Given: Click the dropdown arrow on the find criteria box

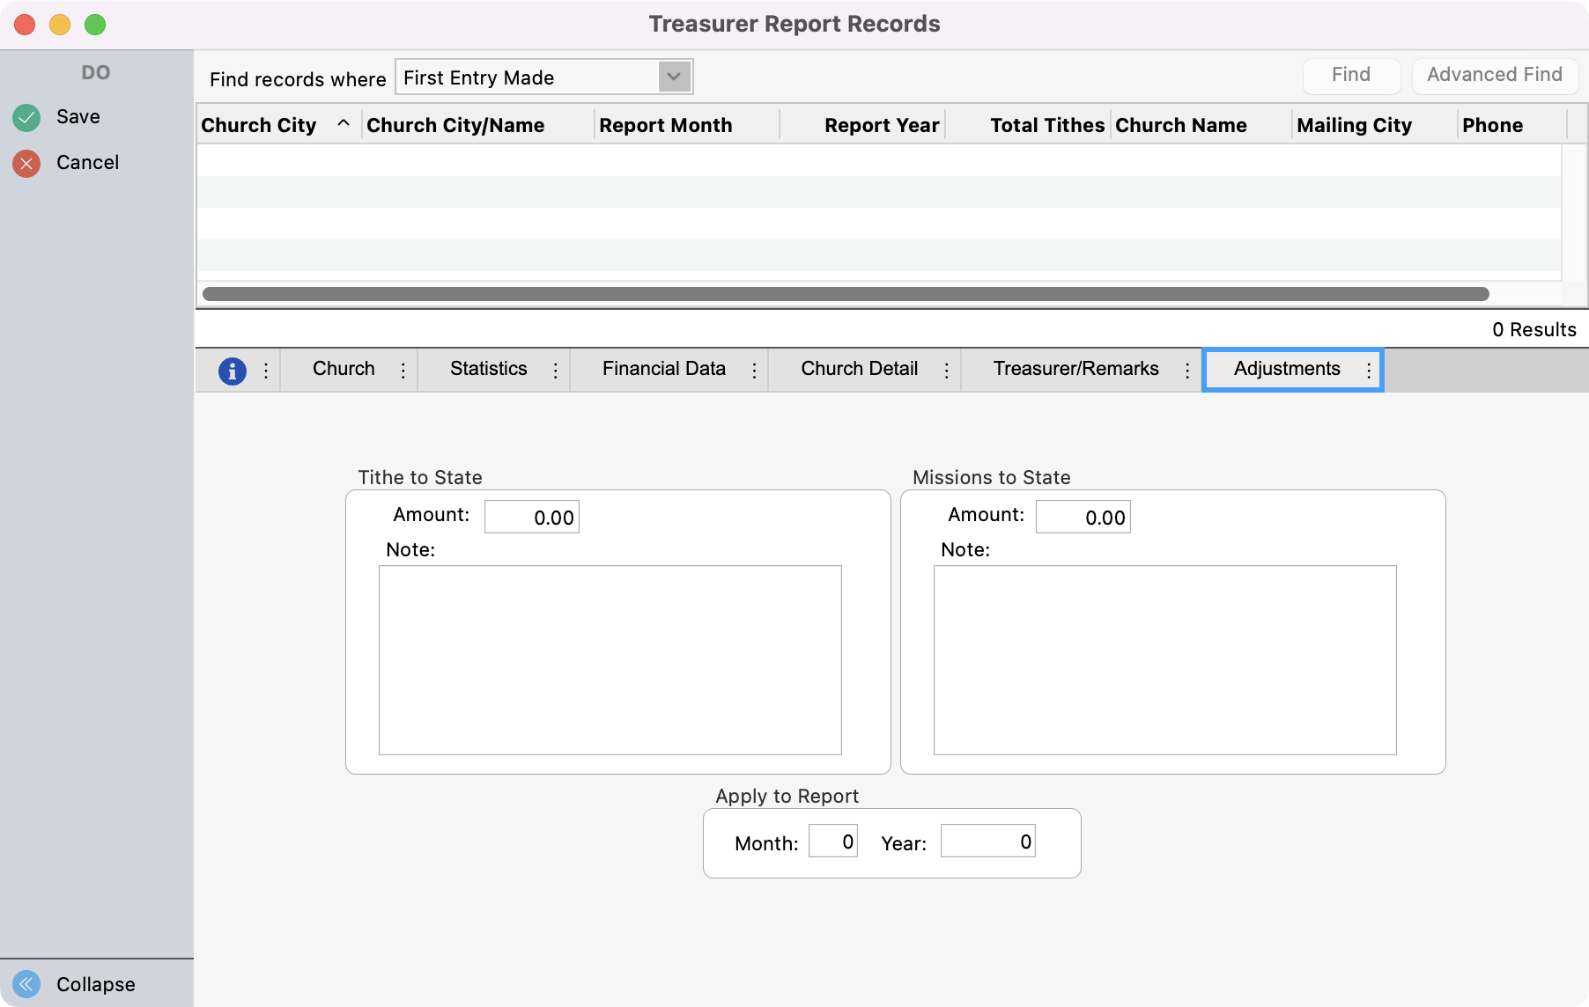Looking at the screenshot, I should [673, 77].
